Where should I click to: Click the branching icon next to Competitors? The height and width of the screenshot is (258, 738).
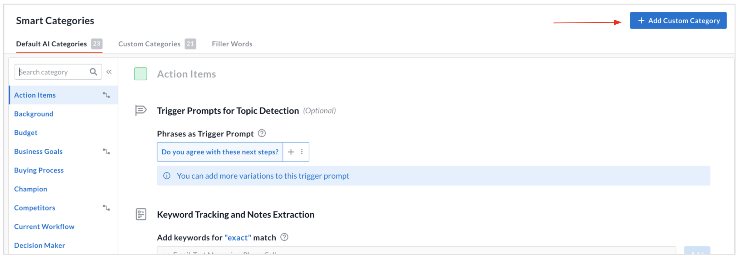[x=106, y=208]
